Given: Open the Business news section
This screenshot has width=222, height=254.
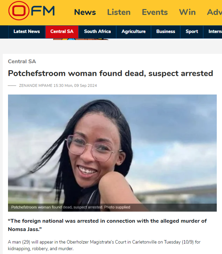Looking at the screenshot, I should [x=166, y=32].
